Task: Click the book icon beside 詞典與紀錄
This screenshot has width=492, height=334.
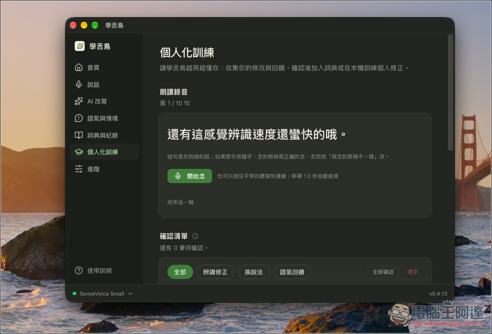Action: pos(79,135)
